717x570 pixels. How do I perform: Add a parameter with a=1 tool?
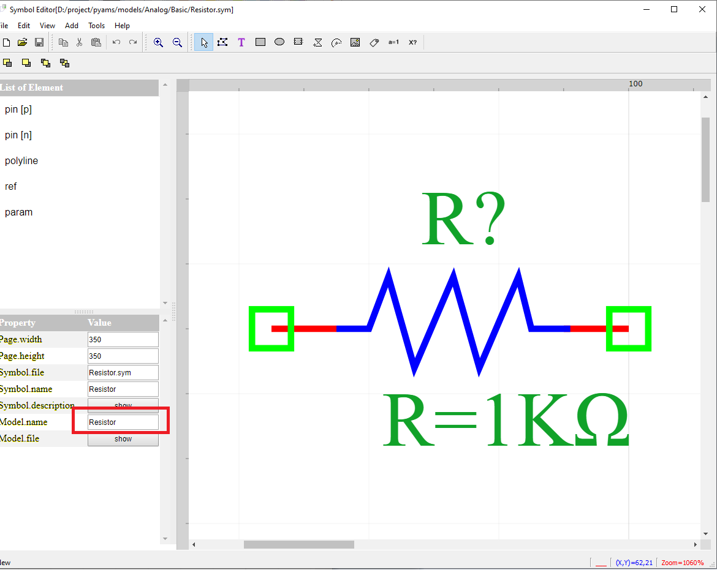click(393, 42)
